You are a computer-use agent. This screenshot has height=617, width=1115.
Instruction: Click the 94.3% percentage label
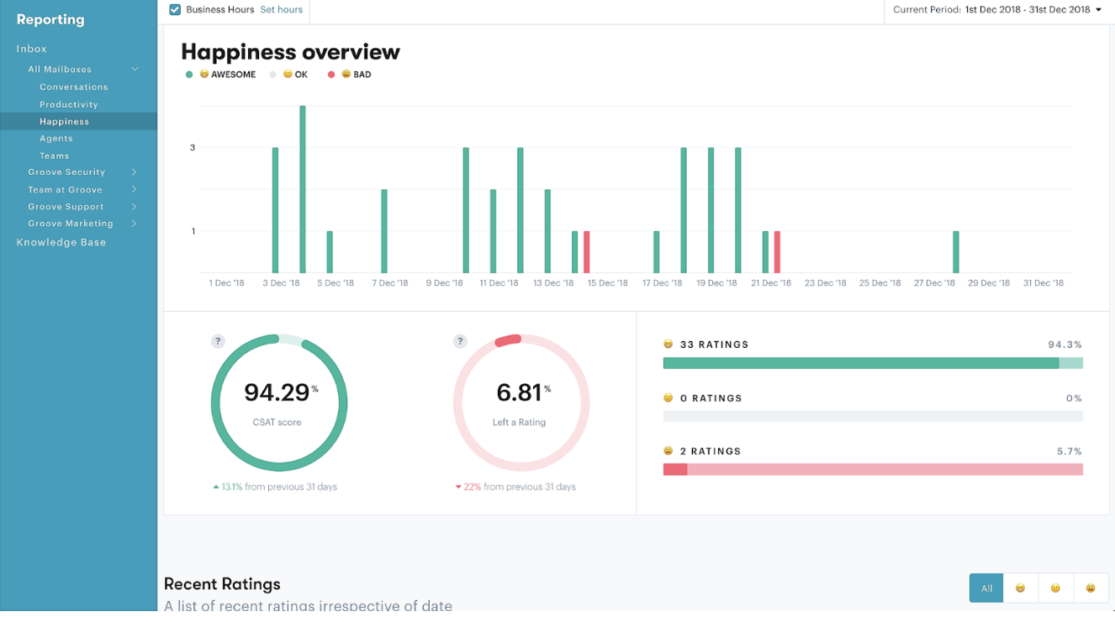pyautogui.click(x=1065, y=345)
